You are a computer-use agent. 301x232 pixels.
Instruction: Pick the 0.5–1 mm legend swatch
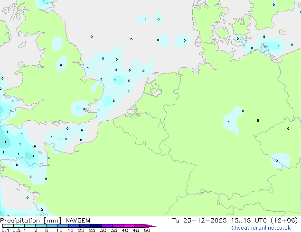tap(19, 226)
